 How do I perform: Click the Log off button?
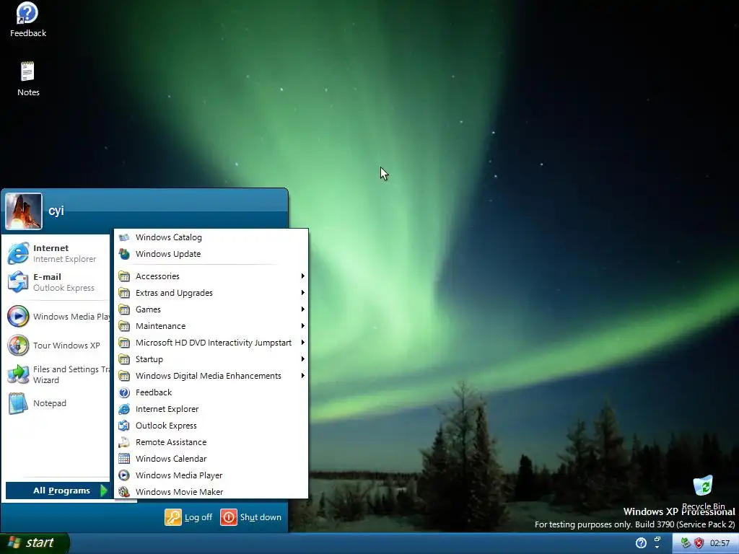188,516
